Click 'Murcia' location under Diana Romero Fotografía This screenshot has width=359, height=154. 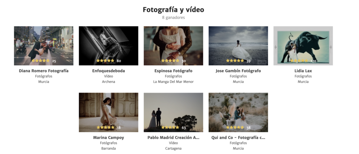point(43,82)
